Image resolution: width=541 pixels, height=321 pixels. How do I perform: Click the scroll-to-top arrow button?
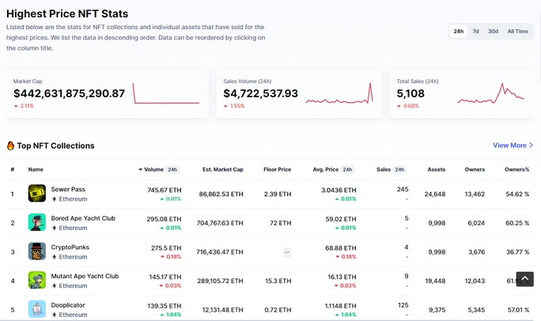point(524,279)
